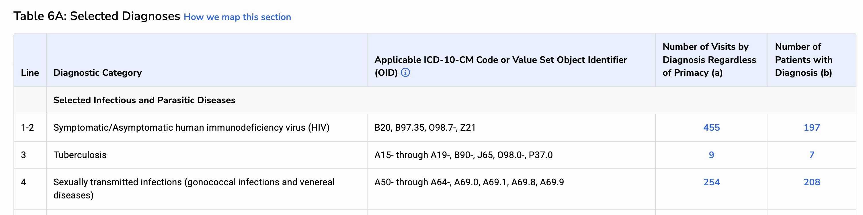Click the ICD-10-CM code cell for Tuberculosis

pos(463,155)
